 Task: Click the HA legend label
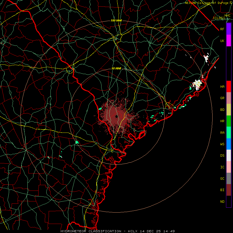click(x=222, y=87)
